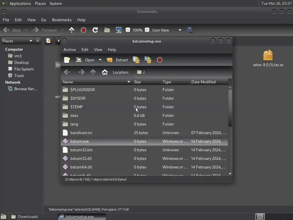Click the add files to archive icon
This screenshot has width=293, height=220.
pyautogui.click(x=136, y=60)
